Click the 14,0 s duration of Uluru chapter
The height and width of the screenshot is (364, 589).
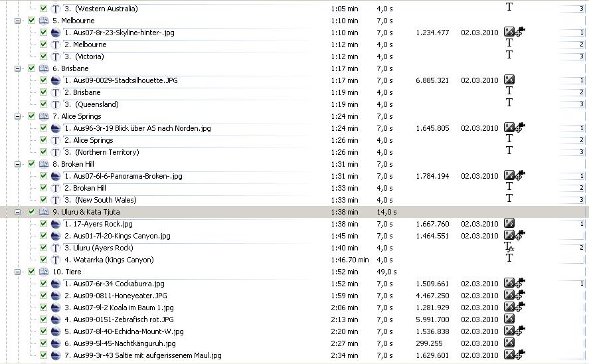click(x=386, y=212)
